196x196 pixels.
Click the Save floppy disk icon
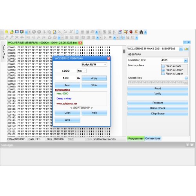point(17,32)
